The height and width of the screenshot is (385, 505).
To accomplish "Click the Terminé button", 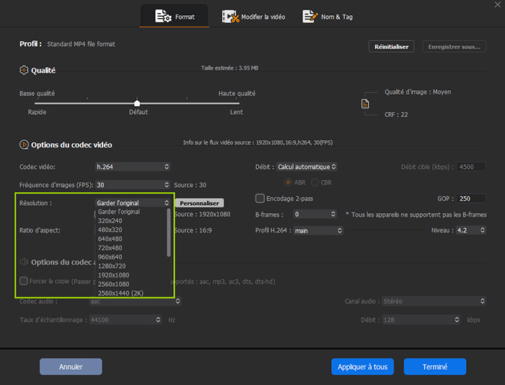I will tap(435, 367).
